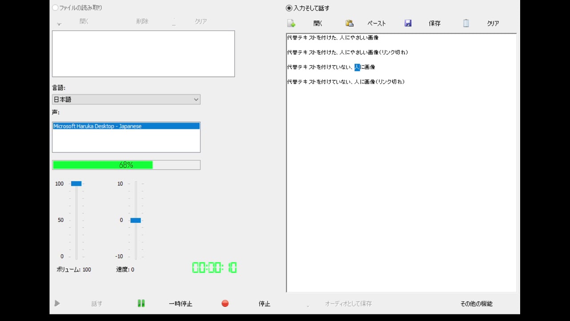This screenshot has height=321, width=570.
Task: Select Microsoft Haruka Desktop - Japanese voice
Action: click(126, 126)
